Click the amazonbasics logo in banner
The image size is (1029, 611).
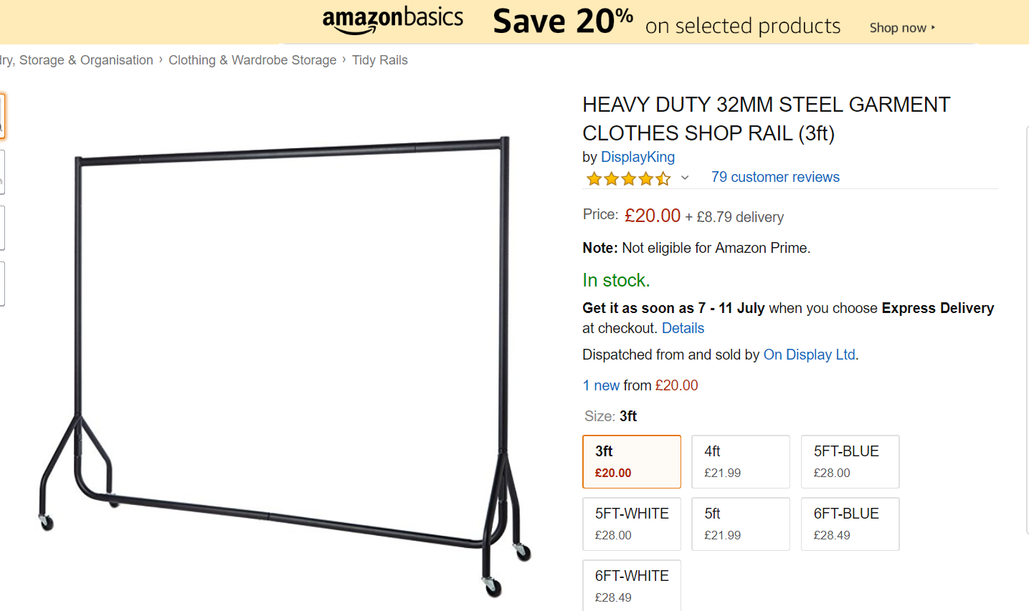pyautogui.click(x=393, y=19)
